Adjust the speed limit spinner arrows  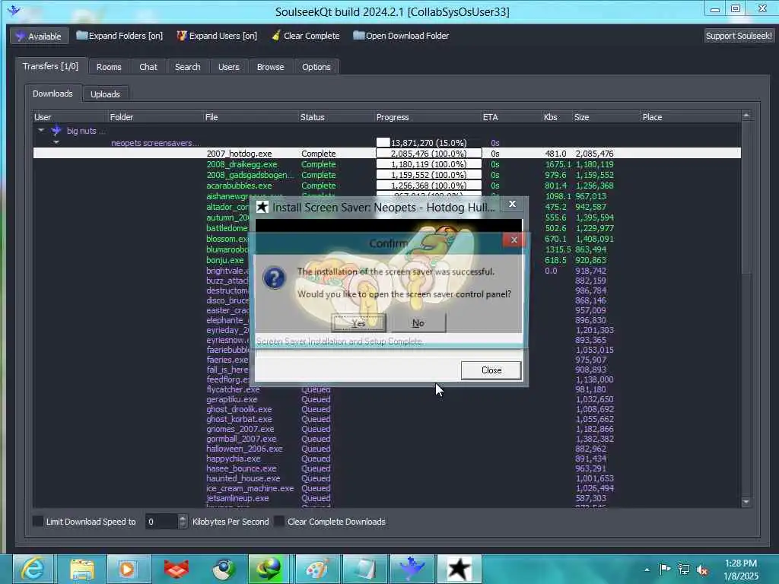coord(183,522)
